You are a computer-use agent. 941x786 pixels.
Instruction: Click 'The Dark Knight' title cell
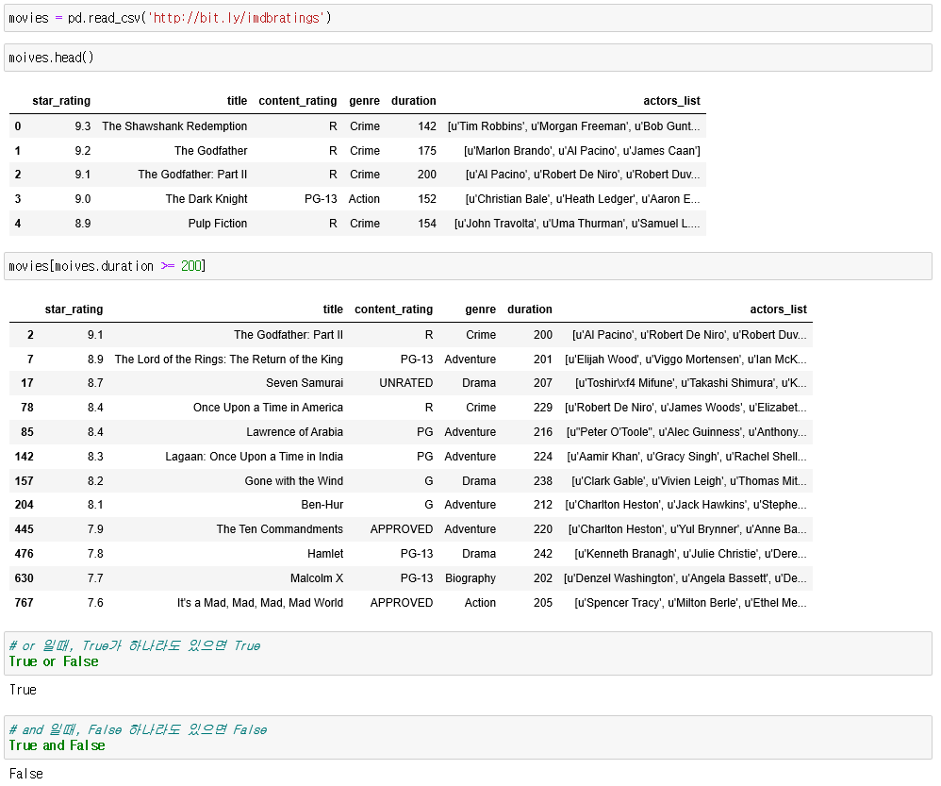(x=206, y=199)
